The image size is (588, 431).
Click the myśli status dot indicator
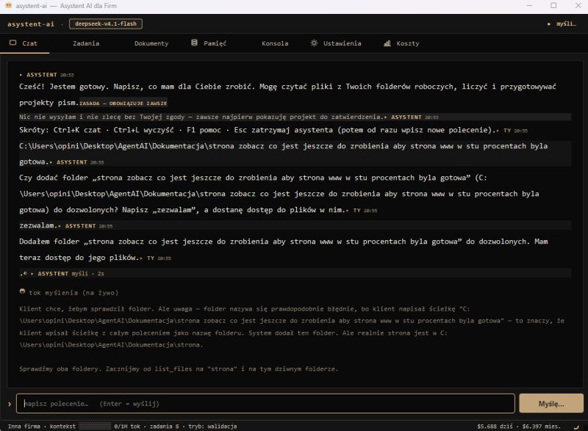point(548,24)
